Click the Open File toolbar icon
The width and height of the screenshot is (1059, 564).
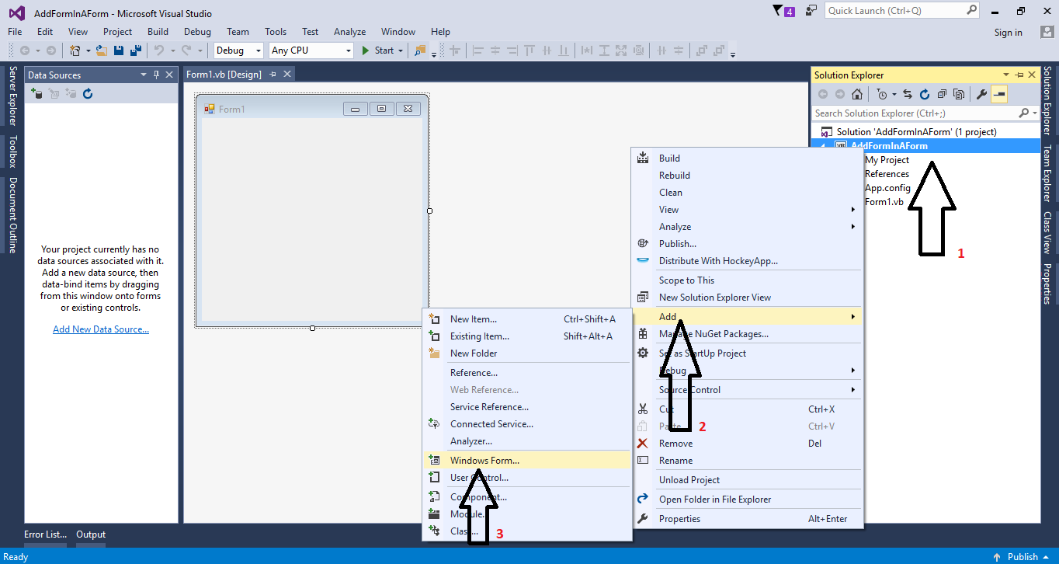pyautogui.click(x=102, y=50)
